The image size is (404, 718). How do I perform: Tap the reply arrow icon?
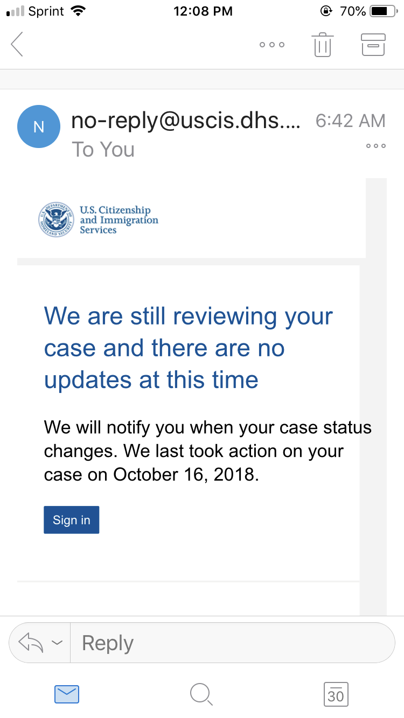(31, 643)
